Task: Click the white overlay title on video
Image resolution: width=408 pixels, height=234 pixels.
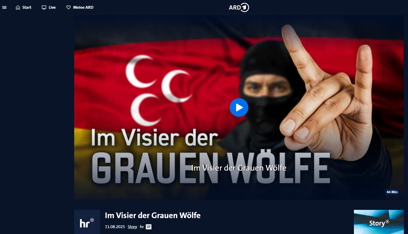Action: pyautogui.click(x=239, y=168)
